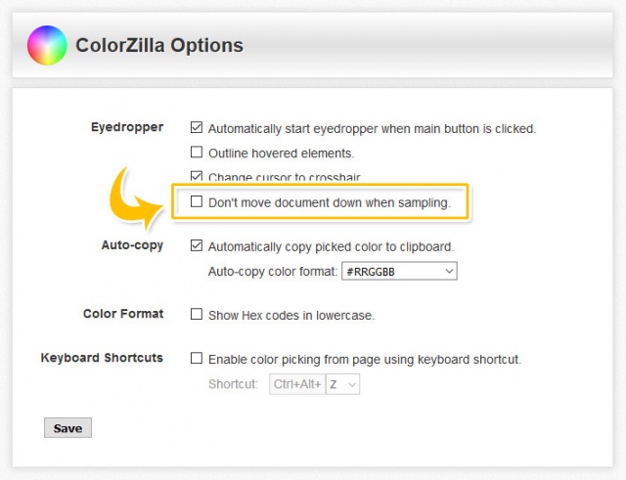626x480 pixels.
Task: Disable automatically copy picked color checkbox
Action: pyautogui.click(x=197, y=245)
